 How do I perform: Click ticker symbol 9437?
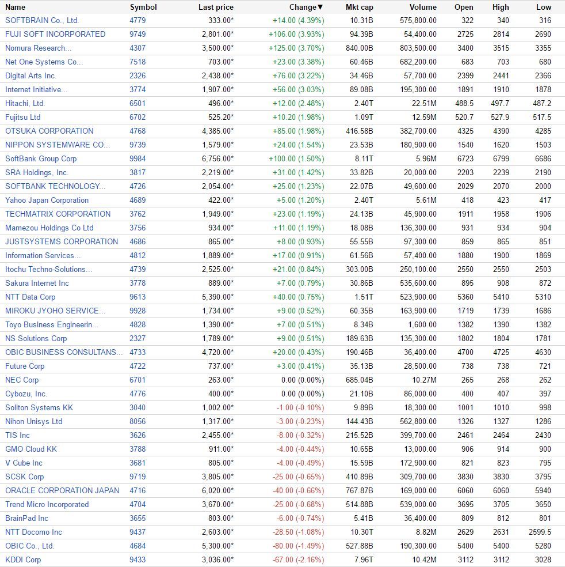[138, 532]
